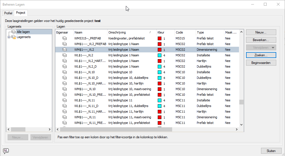Click red swatch of WM$1----_VL11 row
The width and height of the screenshot is (285, 156).
[x=159, y=117]
